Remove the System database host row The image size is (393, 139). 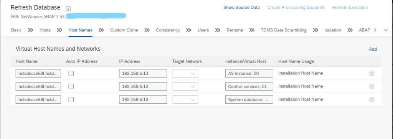[372, 99]
